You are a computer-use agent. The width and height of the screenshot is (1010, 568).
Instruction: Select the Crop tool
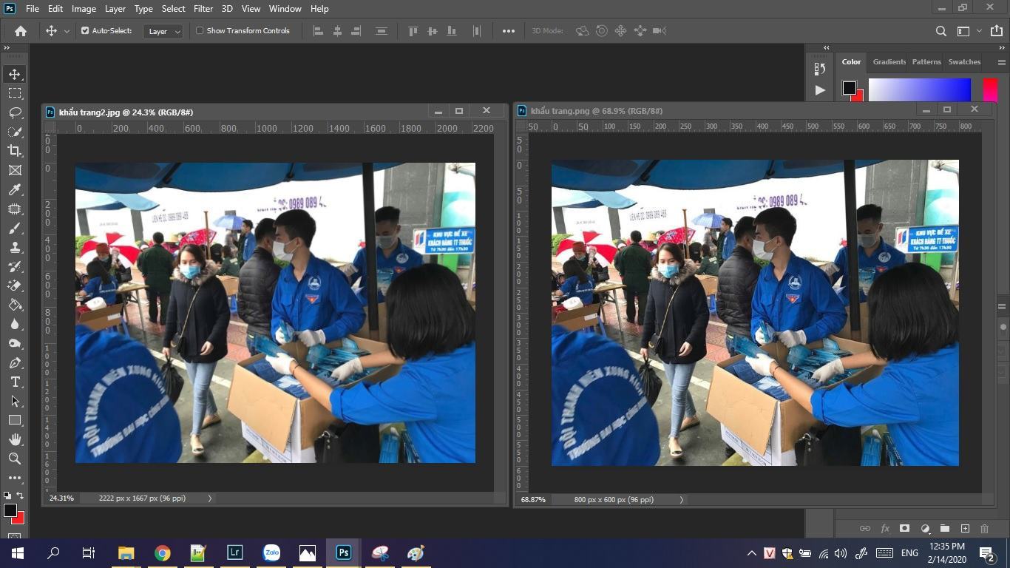click(15, 151)
